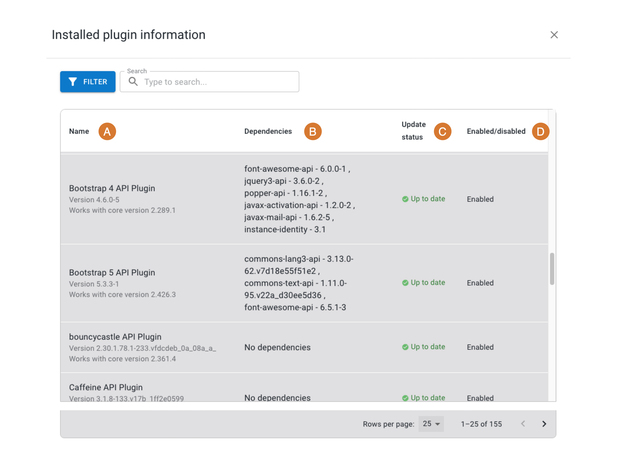Click Enabled status for Caffeine API Plugin
The image size is (617, 474).
(480, 398)
